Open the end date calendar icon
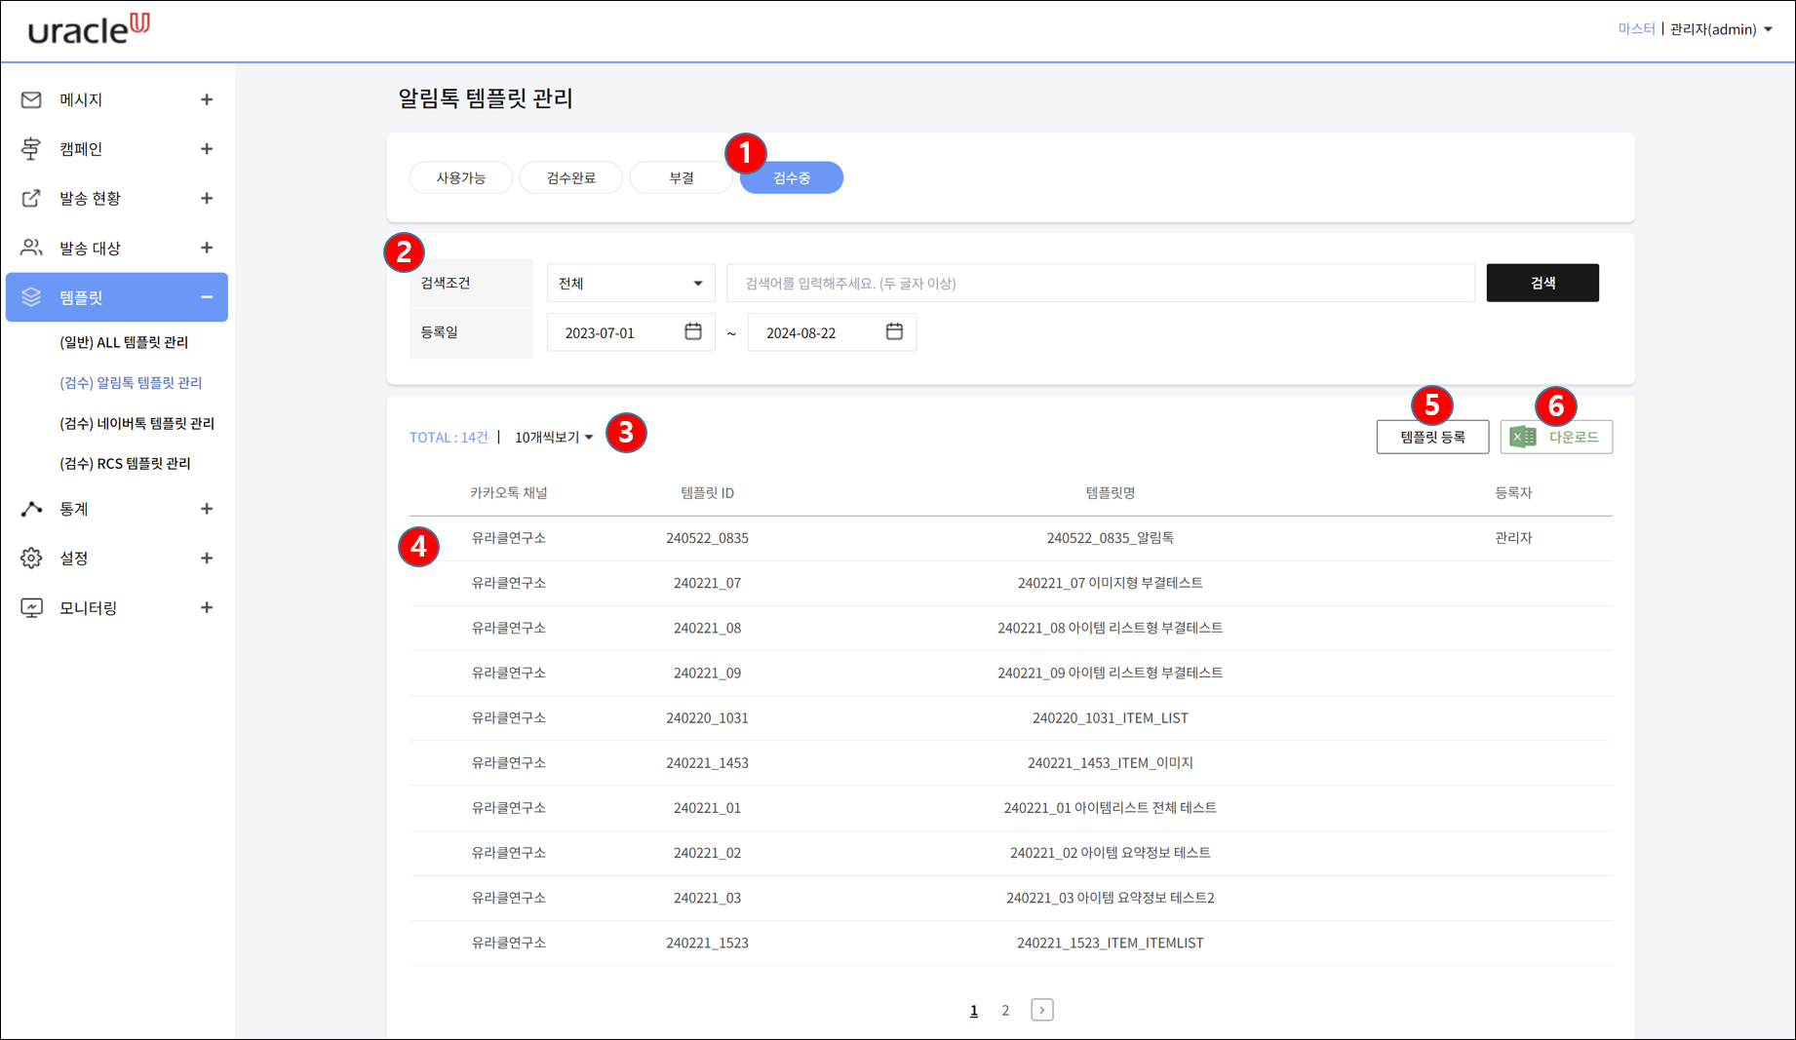 coord(894,331)
